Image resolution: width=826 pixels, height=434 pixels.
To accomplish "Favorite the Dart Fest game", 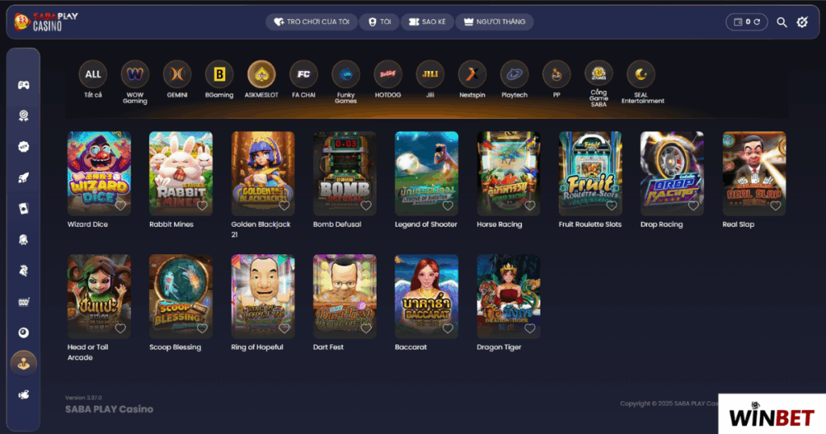I will [366, 328].
